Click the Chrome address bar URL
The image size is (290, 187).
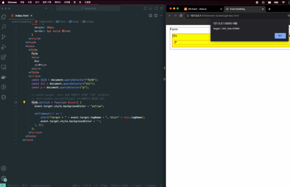point(215,16)
